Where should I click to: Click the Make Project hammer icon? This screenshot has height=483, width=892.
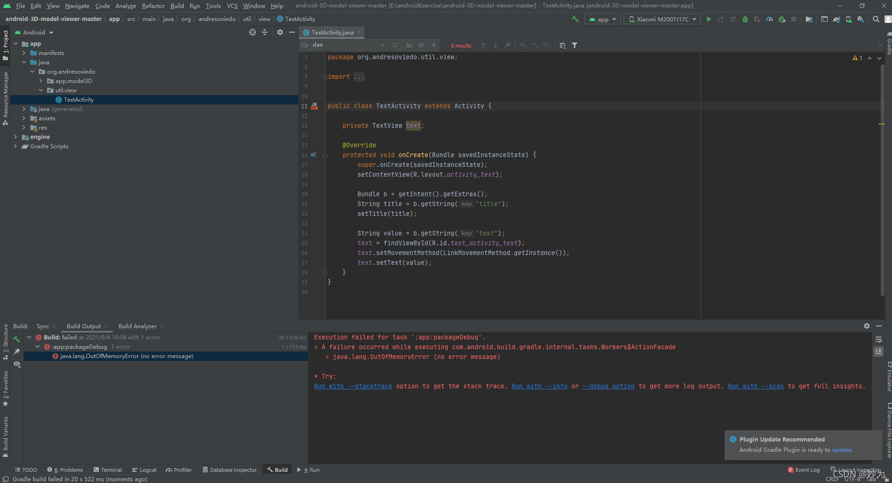point(575,19)
